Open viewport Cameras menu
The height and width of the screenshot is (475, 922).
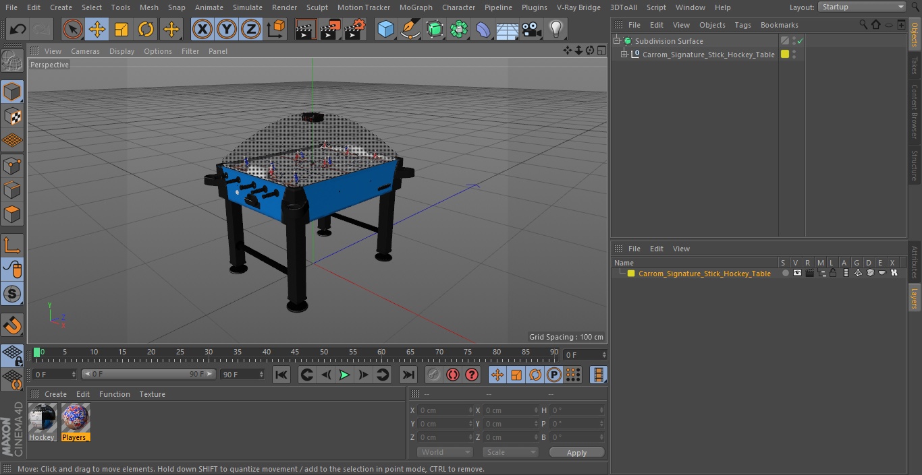[85, 51]
